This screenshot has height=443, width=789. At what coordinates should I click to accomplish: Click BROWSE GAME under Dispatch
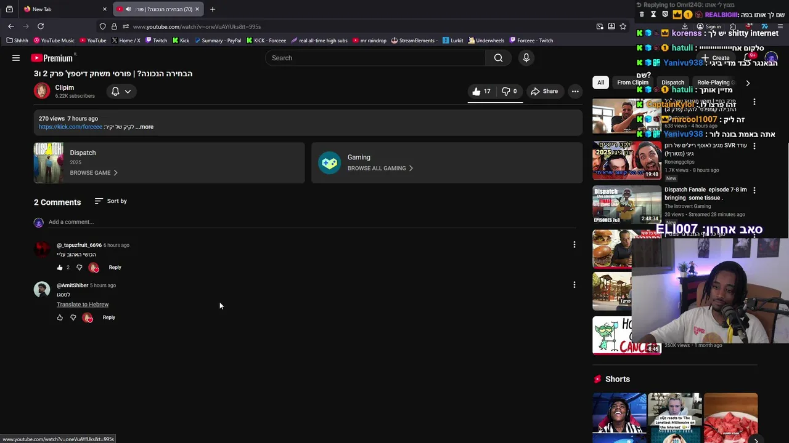click(94, 173)
